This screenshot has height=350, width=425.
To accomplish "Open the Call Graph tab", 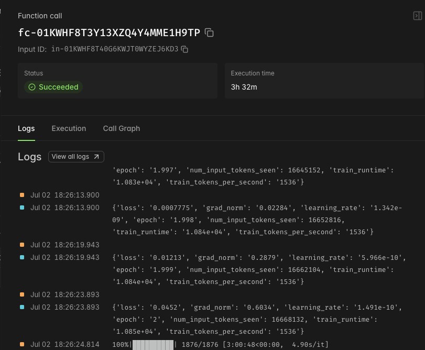I will (122, 128).
